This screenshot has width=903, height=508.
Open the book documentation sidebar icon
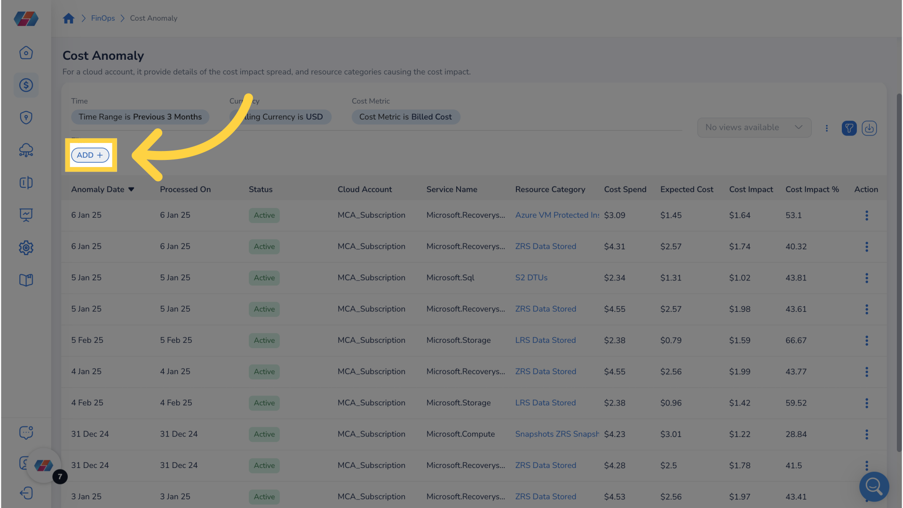[26, 280]
